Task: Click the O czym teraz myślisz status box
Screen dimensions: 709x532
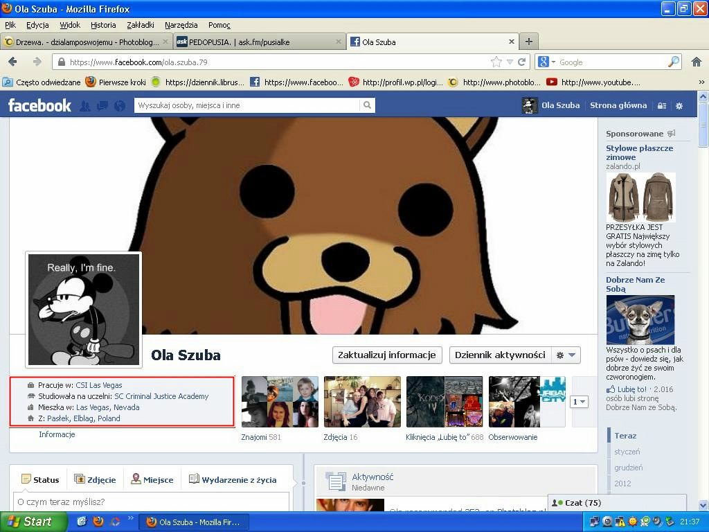Action: [151, 502]
